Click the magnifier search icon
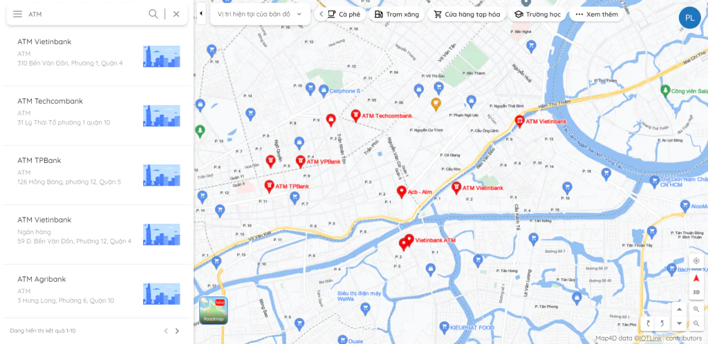 153,14
